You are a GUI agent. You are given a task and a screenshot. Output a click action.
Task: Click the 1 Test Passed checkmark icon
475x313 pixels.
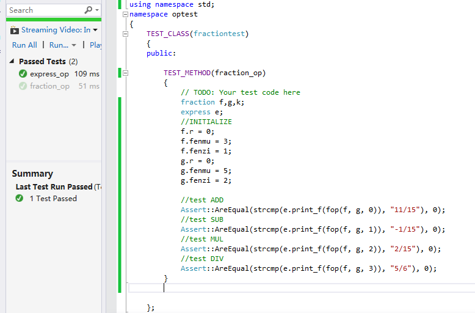20,198
